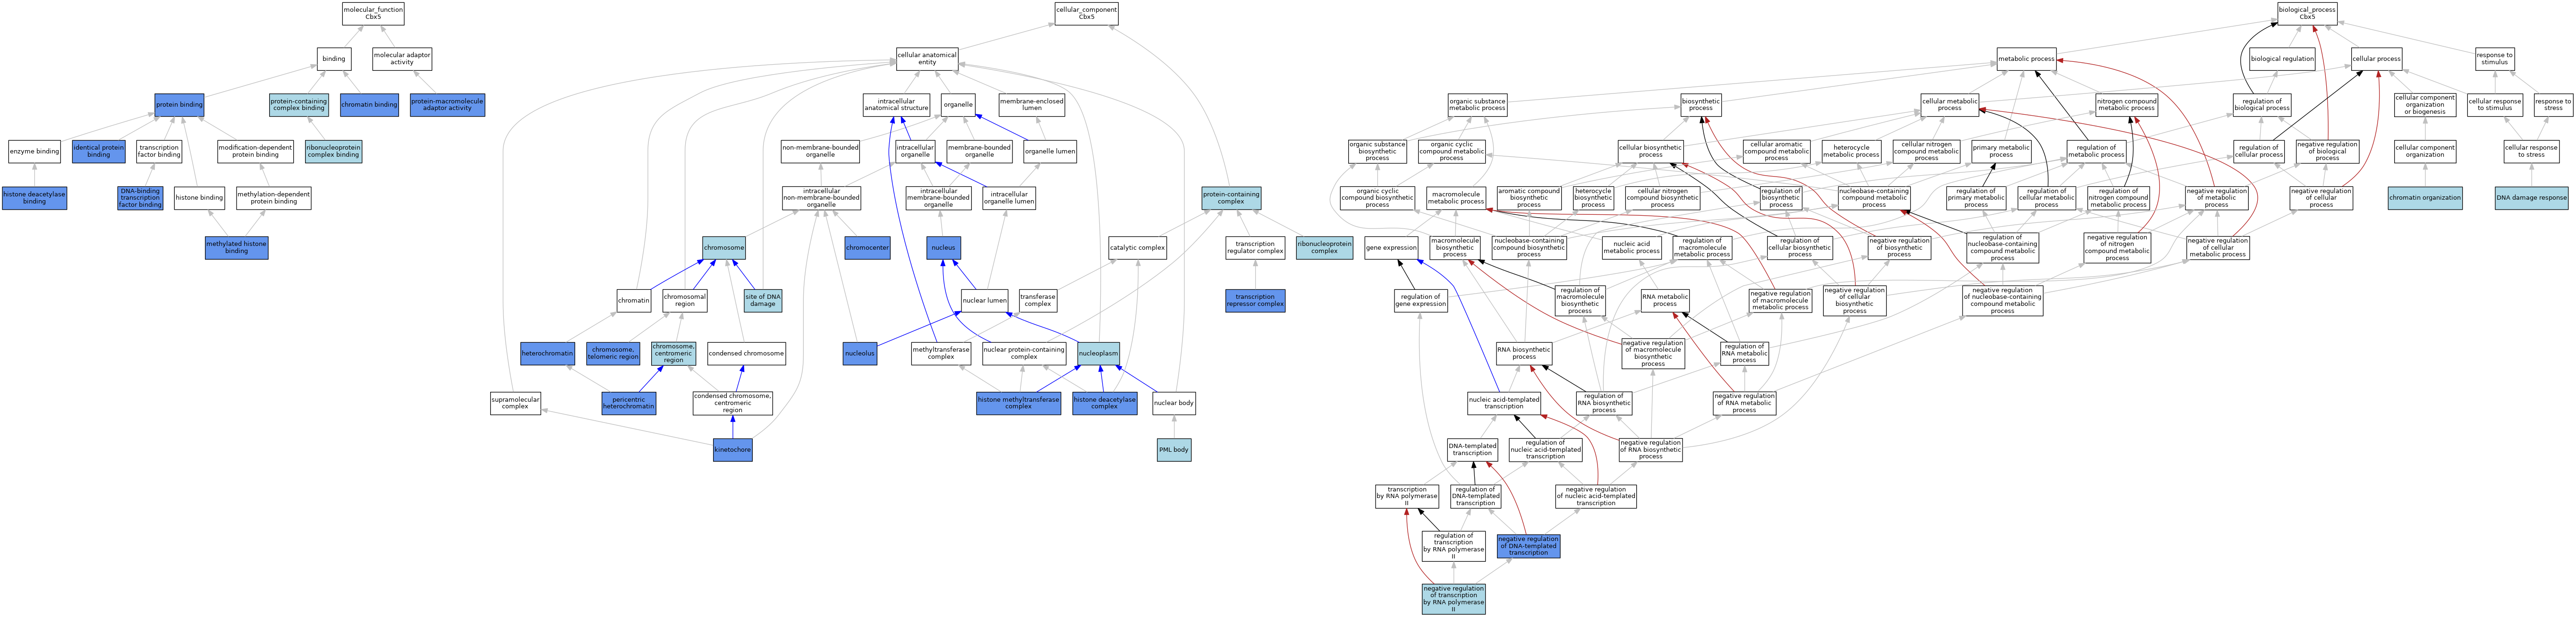Screen dimensions: 2576x617
Task: Select the histone deacetylase complex node
Action: coord(1105,403)
